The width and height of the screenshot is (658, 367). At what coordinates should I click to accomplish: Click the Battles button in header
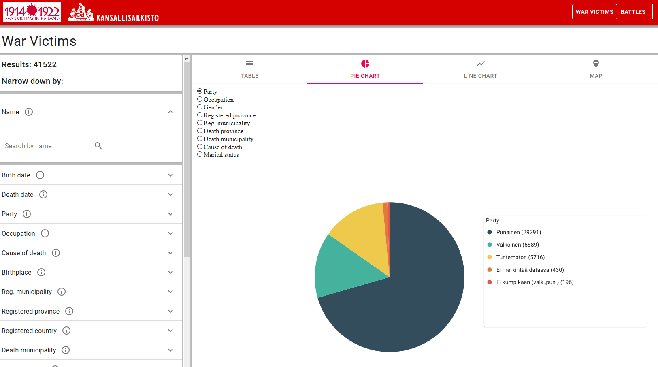(x=633, y=12)
